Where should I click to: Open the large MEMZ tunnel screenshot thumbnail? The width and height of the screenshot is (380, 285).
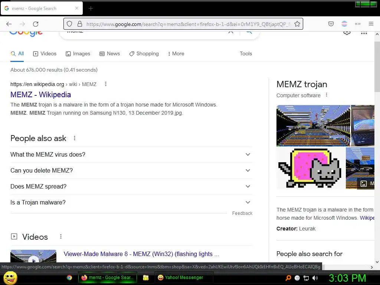[313, 125]
